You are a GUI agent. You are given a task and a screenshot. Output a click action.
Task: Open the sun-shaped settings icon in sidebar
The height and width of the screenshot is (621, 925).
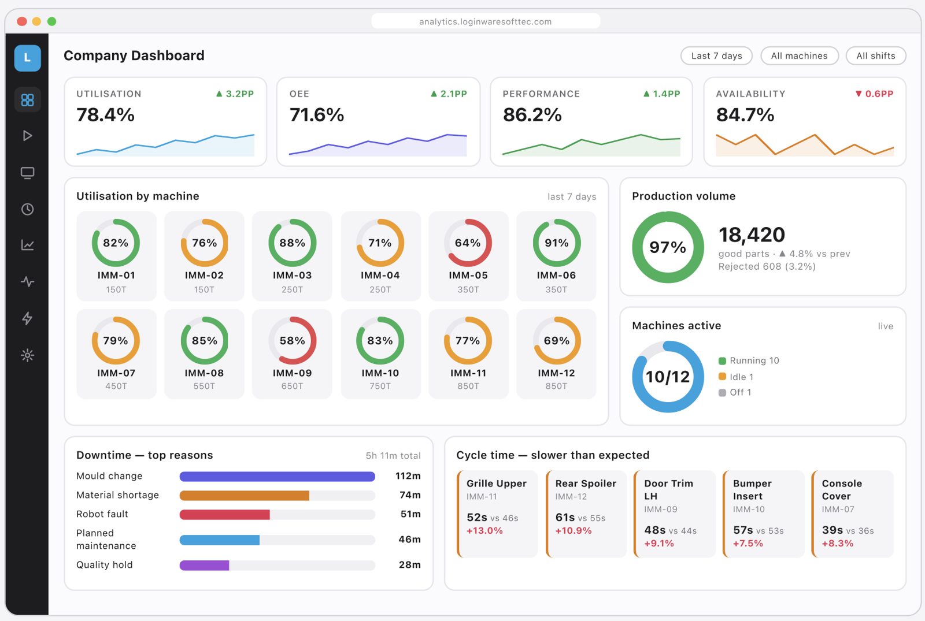27,355
